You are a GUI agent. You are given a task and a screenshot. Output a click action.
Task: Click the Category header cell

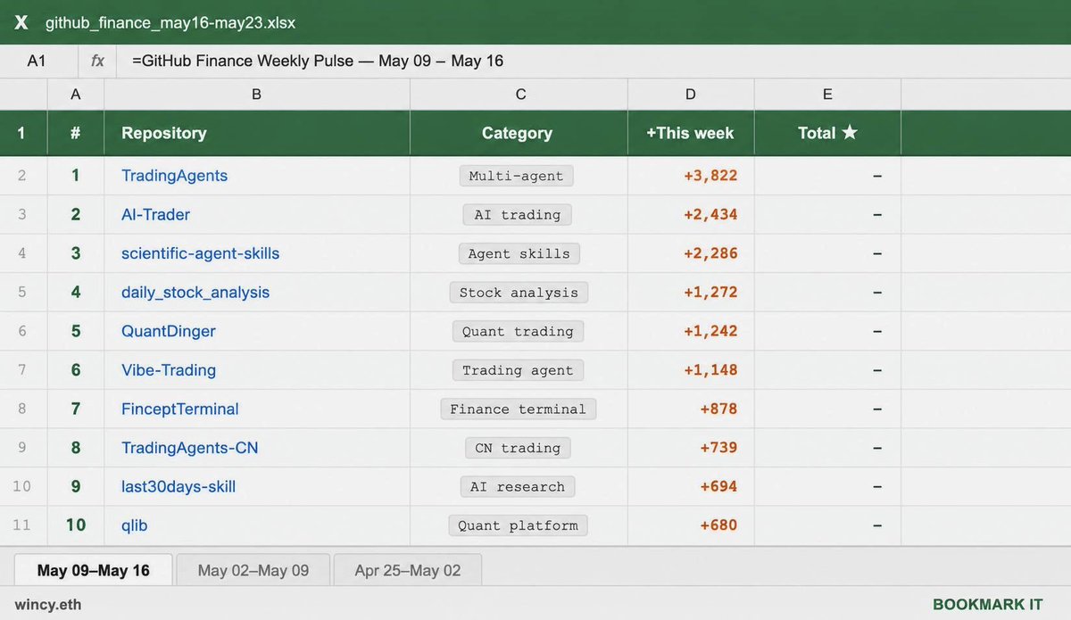[519, 133]
